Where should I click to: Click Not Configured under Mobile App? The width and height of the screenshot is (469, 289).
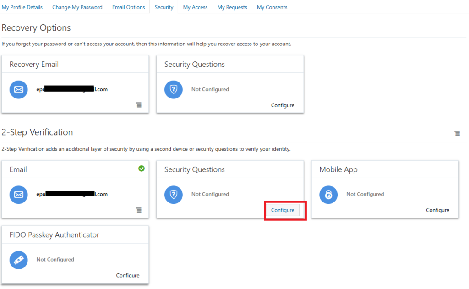click(x=365, y=194)
